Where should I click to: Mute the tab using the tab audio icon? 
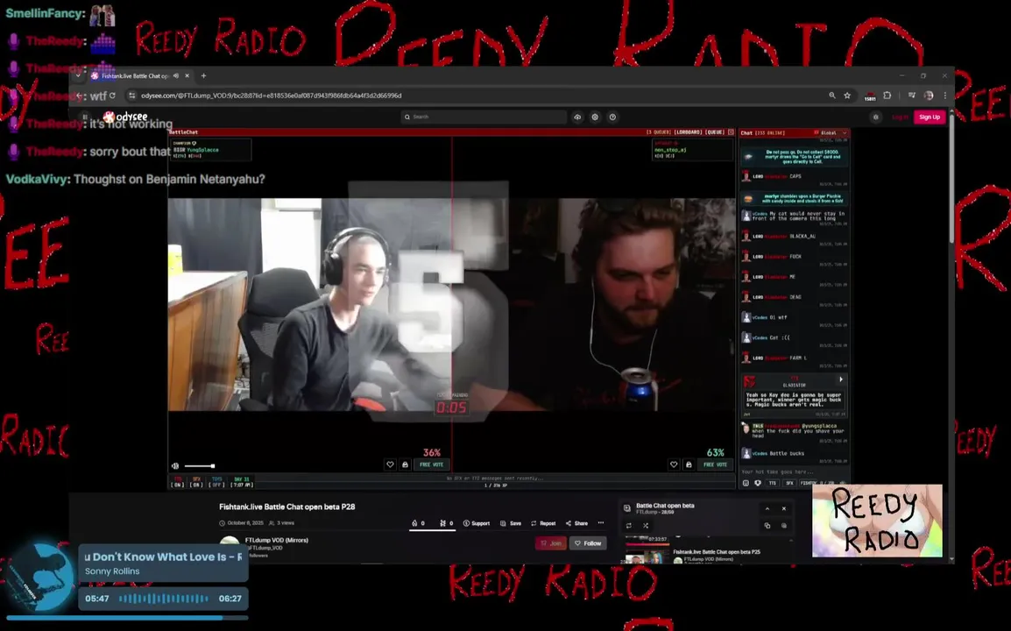[x=176, y=75]
